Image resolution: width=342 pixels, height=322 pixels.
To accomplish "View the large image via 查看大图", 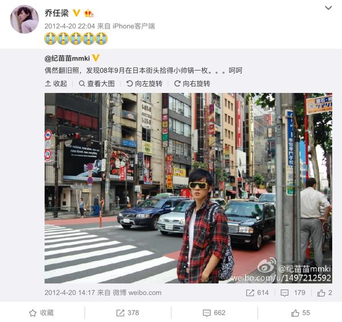I will pyautogui.click(x=97, y=84).
